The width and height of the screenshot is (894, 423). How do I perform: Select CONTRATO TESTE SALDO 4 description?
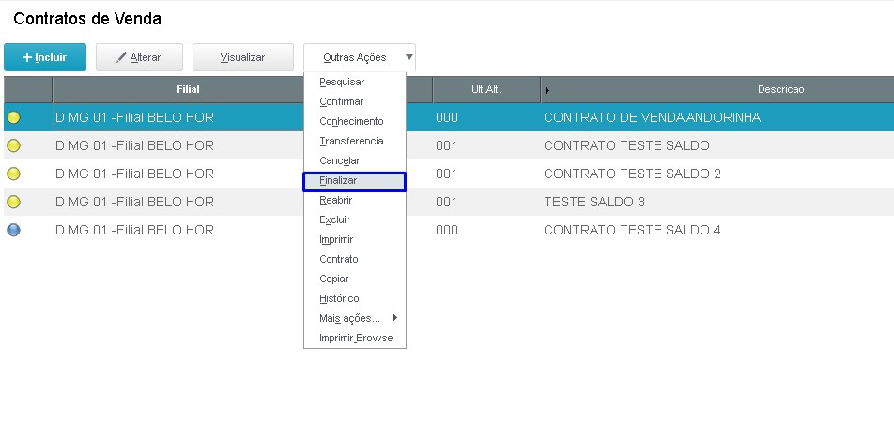632,230
